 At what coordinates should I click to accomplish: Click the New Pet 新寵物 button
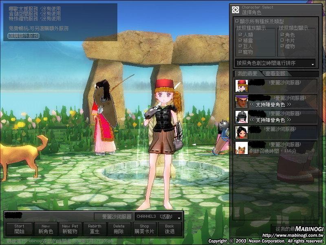[x=70, y=229]
